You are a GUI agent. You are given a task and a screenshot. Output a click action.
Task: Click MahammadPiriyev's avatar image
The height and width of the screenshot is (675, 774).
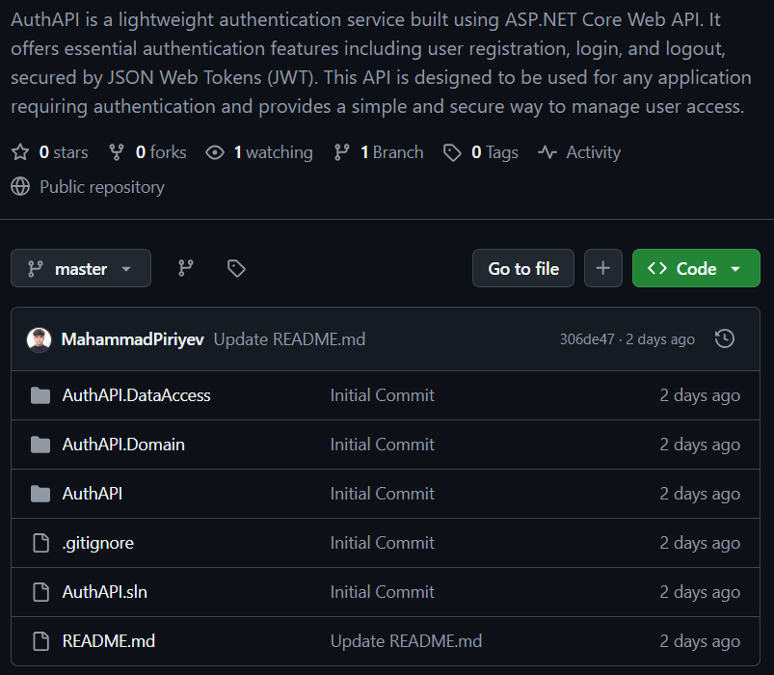point(39,339)
